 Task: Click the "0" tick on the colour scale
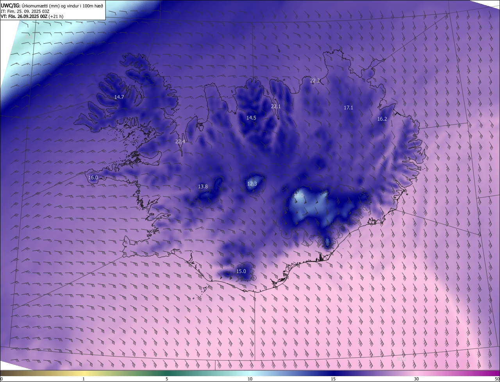point(2,379)
